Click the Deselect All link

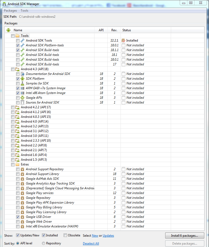[x=91, y=244]
